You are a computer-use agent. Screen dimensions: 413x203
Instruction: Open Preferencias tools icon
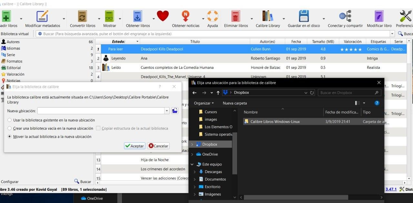click(406, 16)
